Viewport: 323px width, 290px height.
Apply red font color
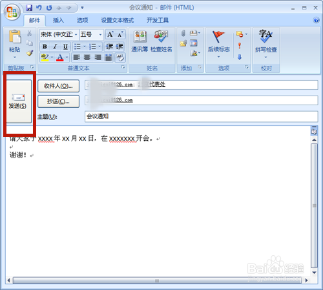[x=60, y=57]
